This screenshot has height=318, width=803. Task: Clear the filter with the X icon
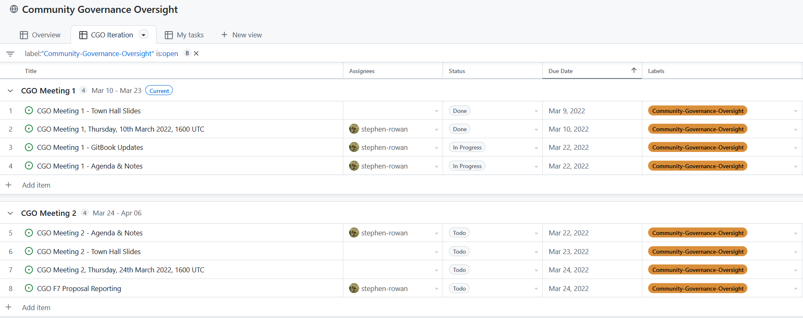pyautogui.click(x=196, y=54)
